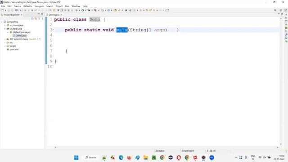288x162 pixels.
Task: Open the Opera browser taskbar icon
Action: pos(179,157)
